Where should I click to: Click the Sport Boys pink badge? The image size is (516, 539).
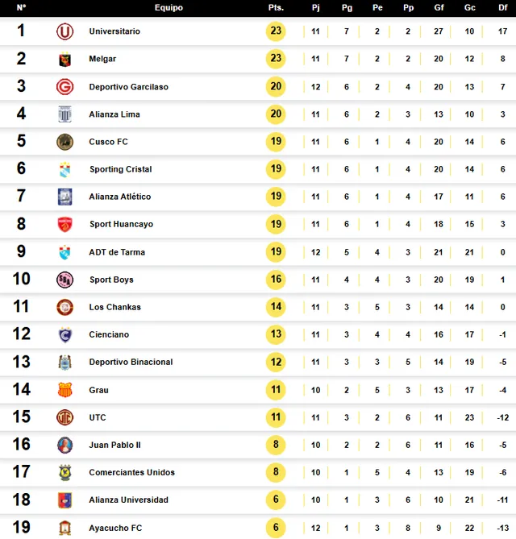tap(64, 280)
